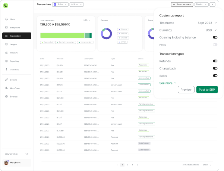Toggle Opening & closing balance switch
Screen dimensions: 224x171
pos(215,37)
